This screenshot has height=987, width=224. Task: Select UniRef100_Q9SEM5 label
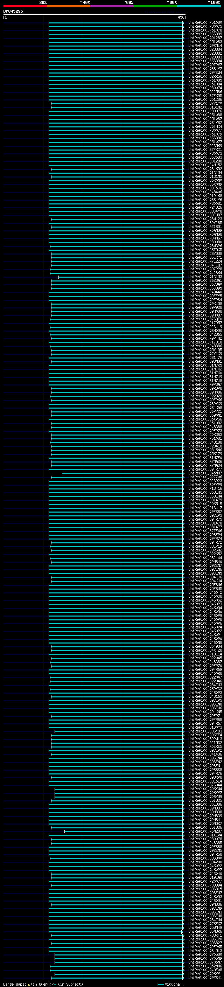tap(205, 850)
